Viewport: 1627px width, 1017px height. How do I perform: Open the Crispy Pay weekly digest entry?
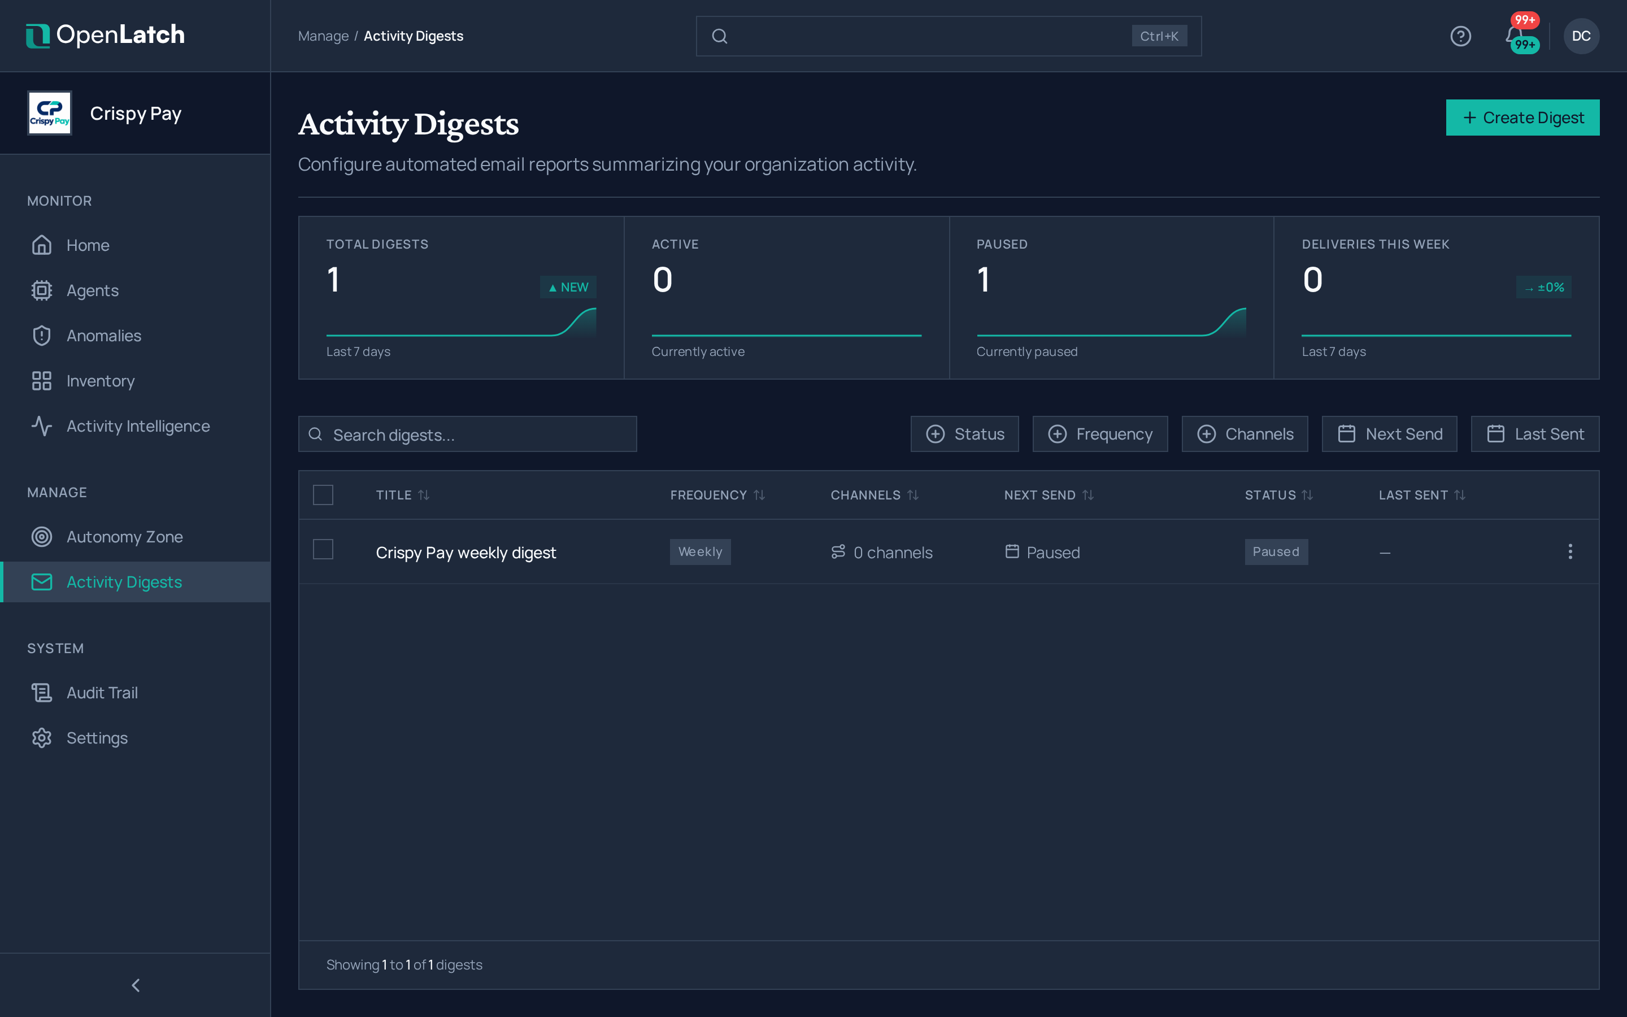(466, 552)
